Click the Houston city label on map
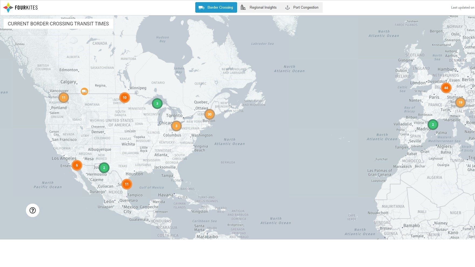Screen dimensions: 475x267 point(134,174)
